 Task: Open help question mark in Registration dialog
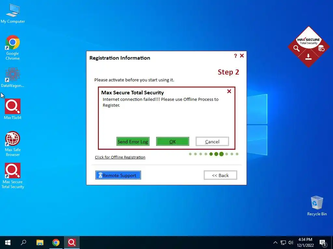pyautogui.click(x=235, y=56)
